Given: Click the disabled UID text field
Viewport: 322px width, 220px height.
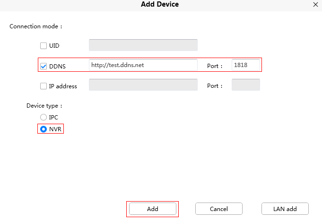Looking at the screenshot, I should [143, 45].
